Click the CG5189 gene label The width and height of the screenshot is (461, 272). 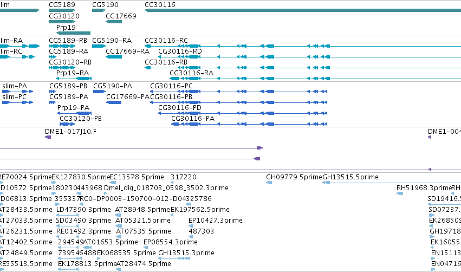click(62, 5)
